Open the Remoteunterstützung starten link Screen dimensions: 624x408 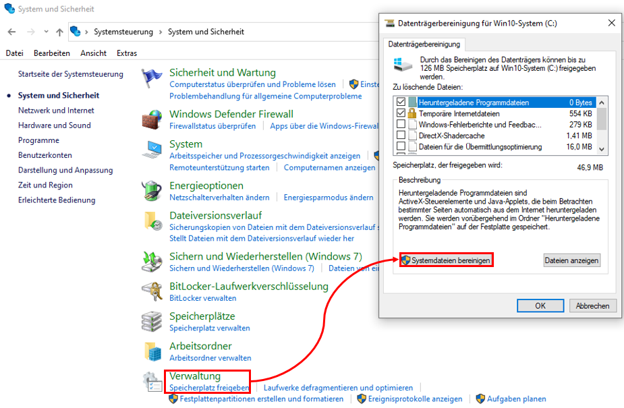[219, 168]
